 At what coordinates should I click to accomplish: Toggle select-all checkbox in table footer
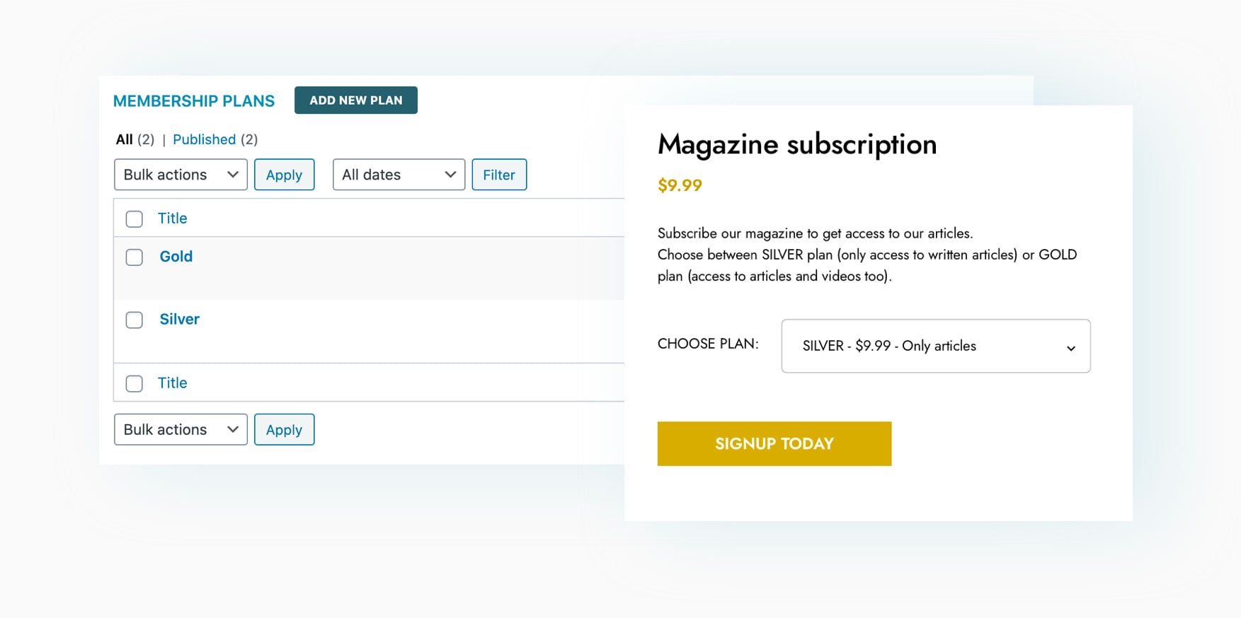point(135,384)
